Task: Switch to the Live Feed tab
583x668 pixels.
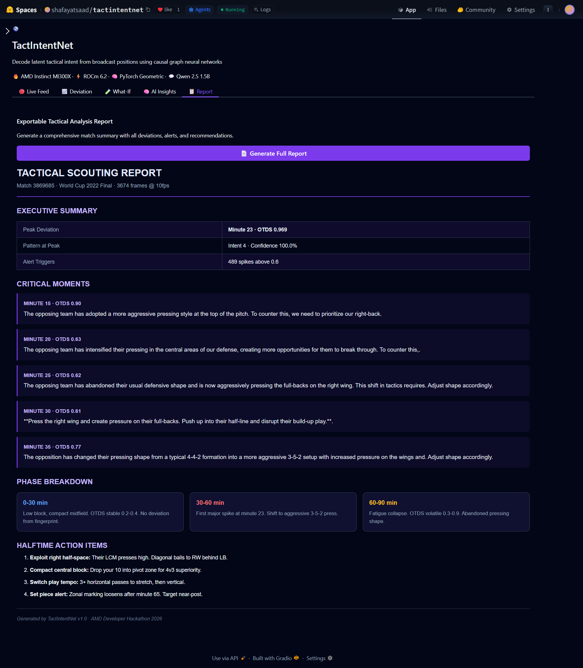Action: (x=34, y=92)
